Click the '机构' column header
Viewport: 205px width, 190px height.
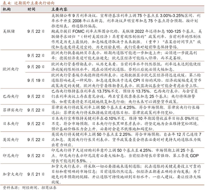(7, 9)
